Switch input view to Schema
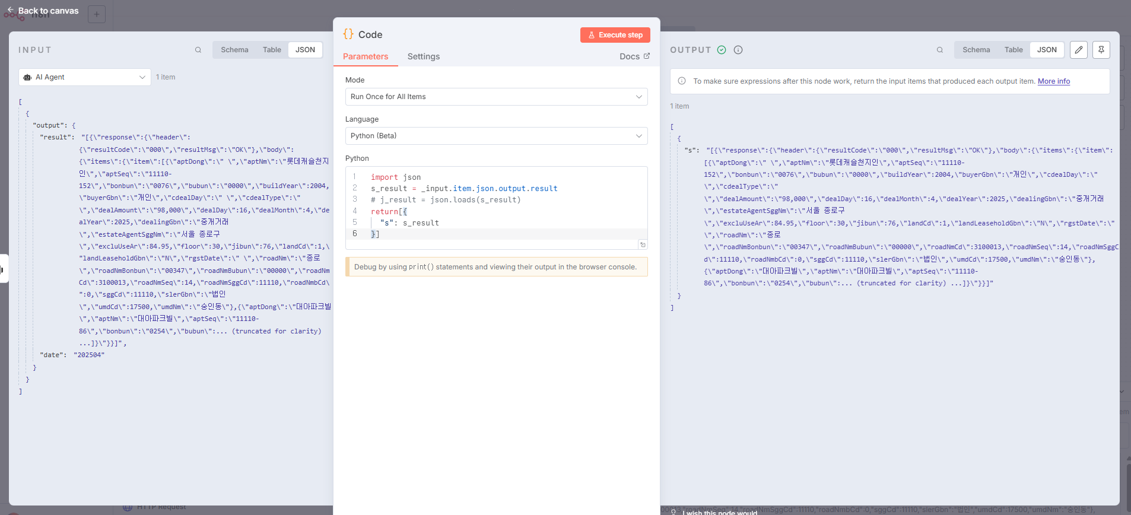Screen dimensions: 1131x515 tap(234, 50)
